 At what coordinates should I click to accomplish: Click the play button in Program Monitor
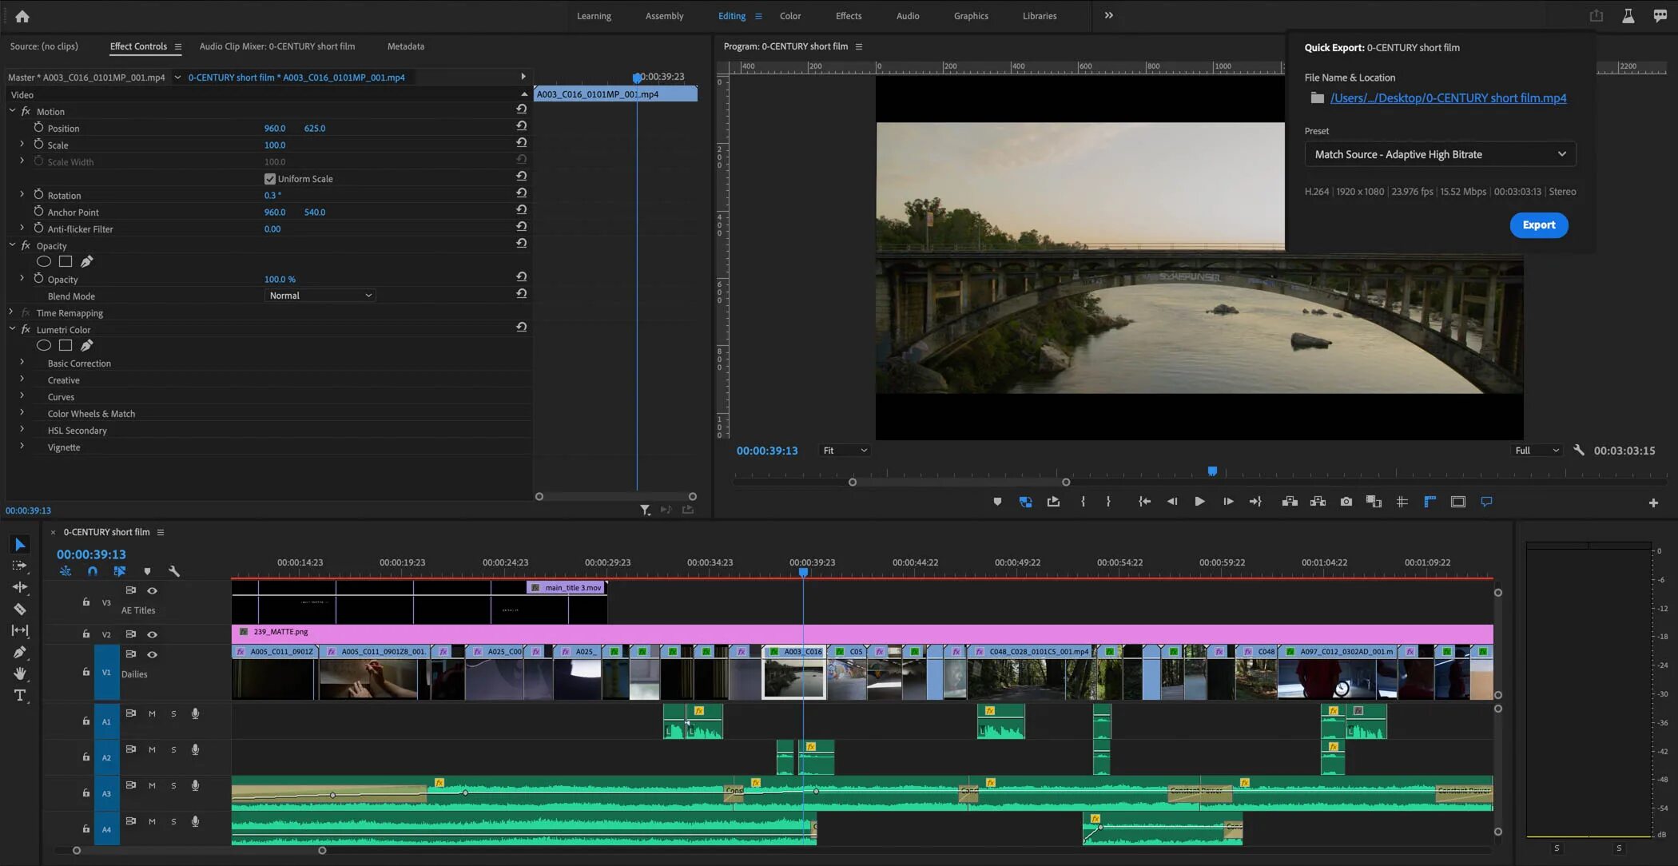coord(1199,503)
